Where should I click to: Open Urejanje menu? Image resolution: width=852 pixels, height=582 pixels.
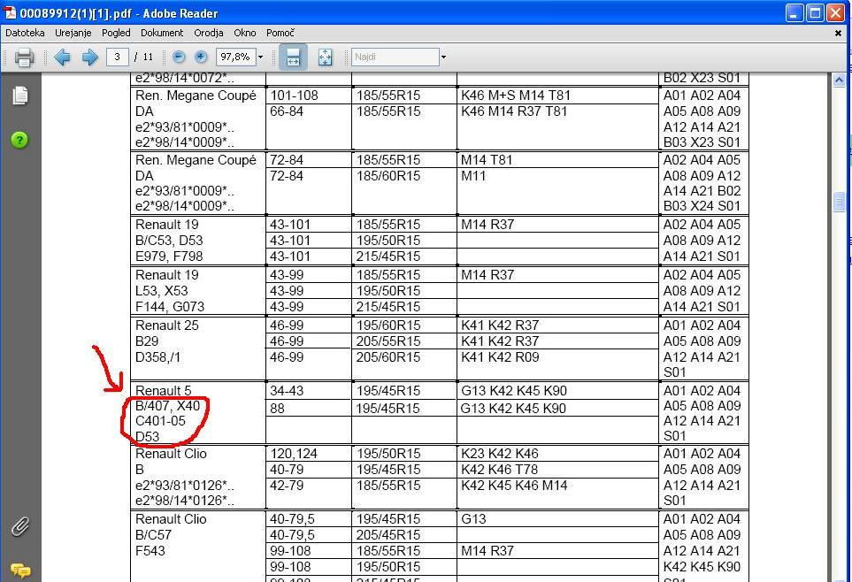73,33
